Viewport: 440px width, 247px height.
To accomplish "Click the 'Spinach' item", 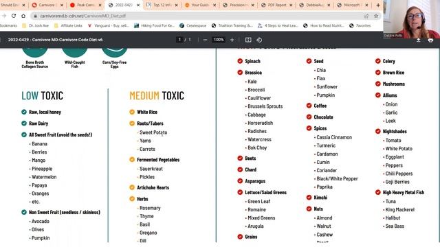I will (x=252, y=61).
